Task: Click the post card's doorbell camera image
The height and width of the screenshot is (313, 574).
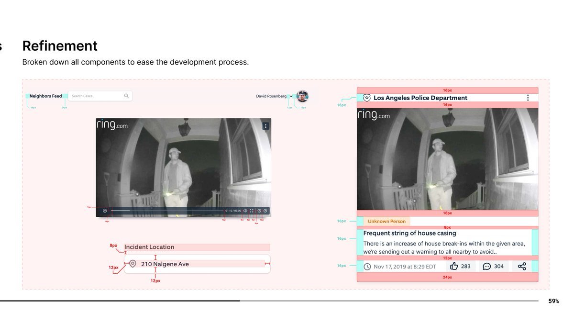Action: [447, 159]
